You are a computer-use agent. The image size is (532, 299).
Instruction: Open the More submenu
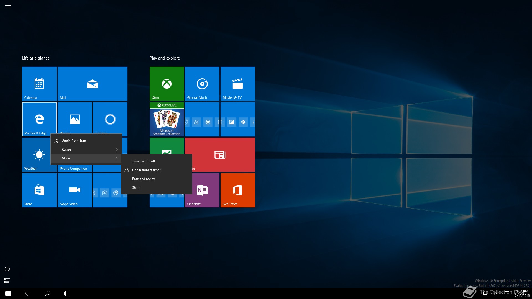click(x=86, y=158)
